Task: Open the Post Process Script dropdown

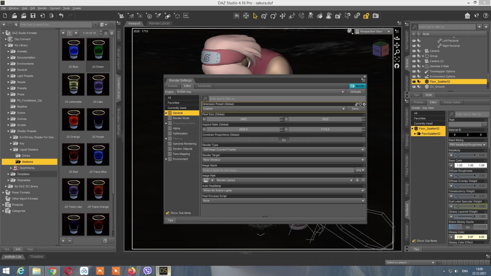Action: coord(284,201)
